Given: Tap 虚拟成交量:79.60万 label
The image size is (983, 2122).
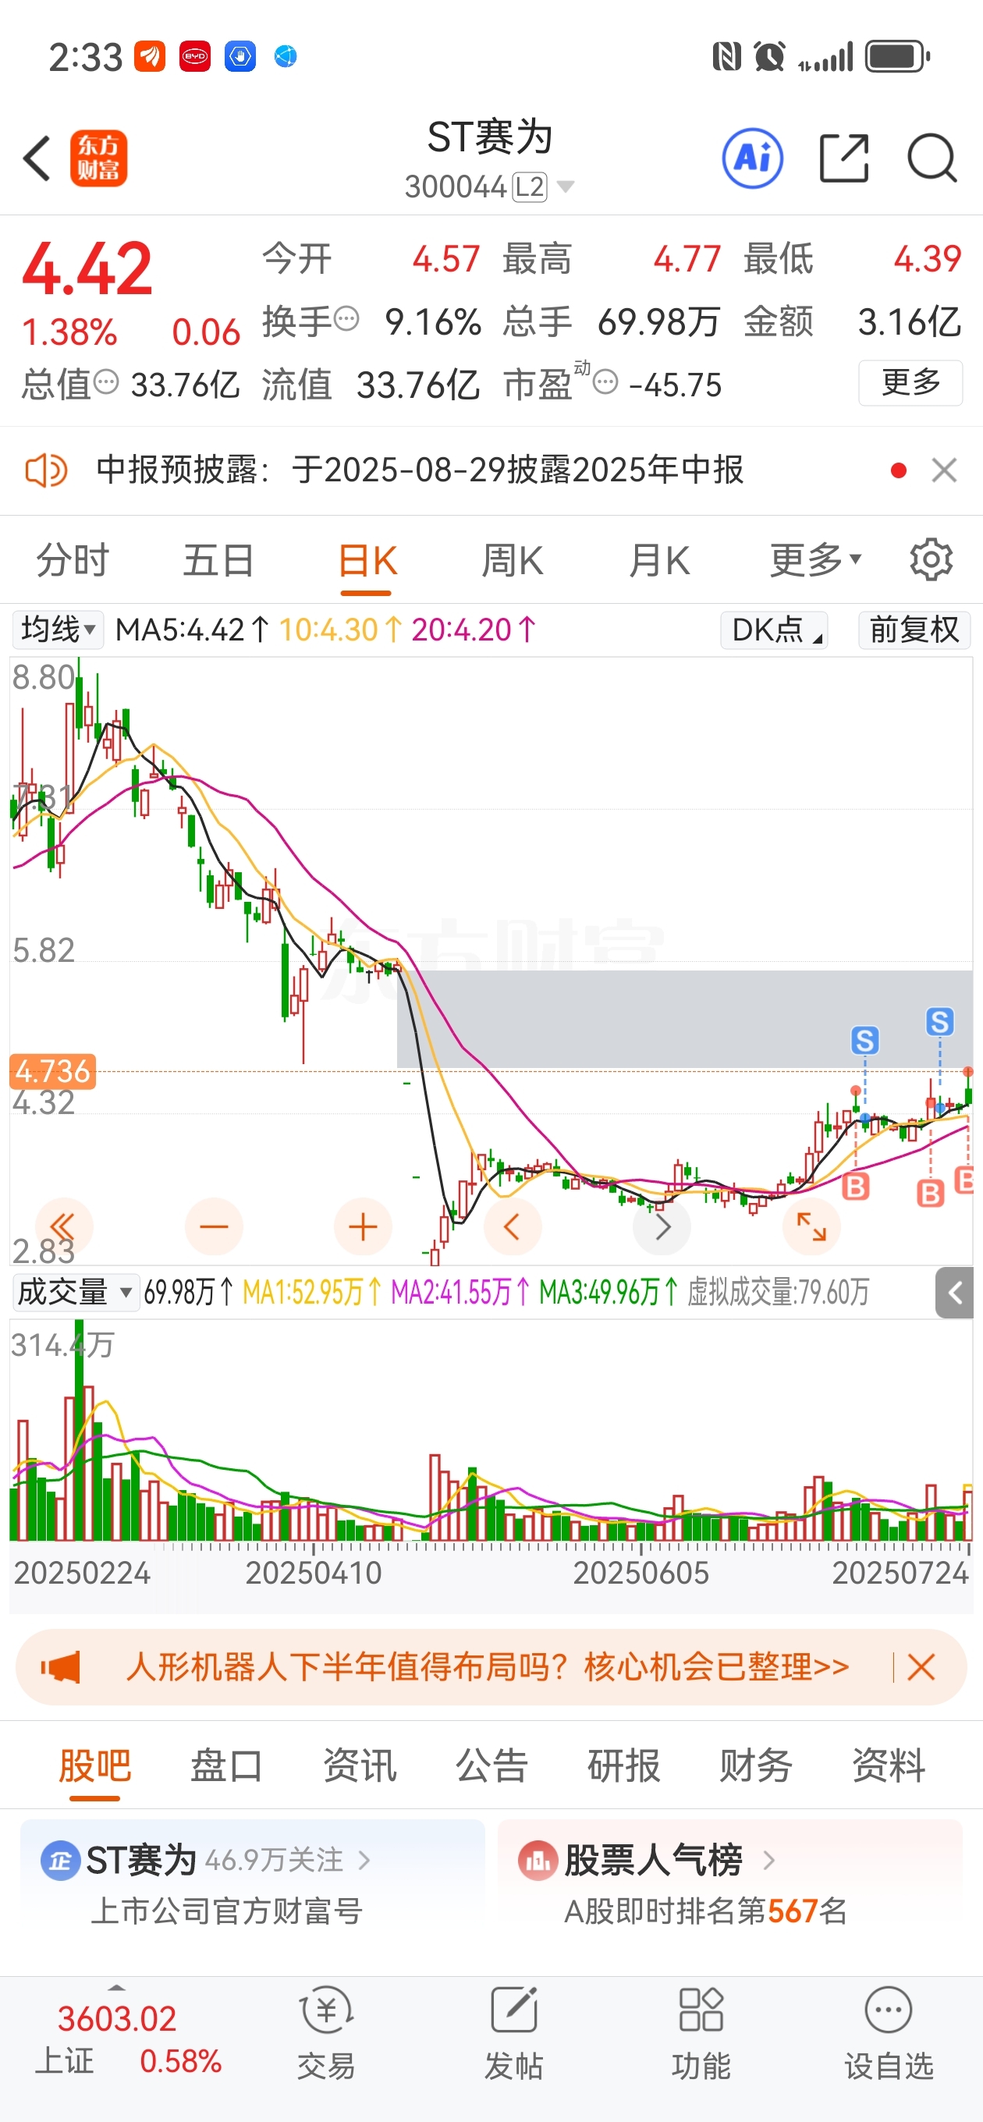Looking at the screenshot, I should [x=778, y=1293].
